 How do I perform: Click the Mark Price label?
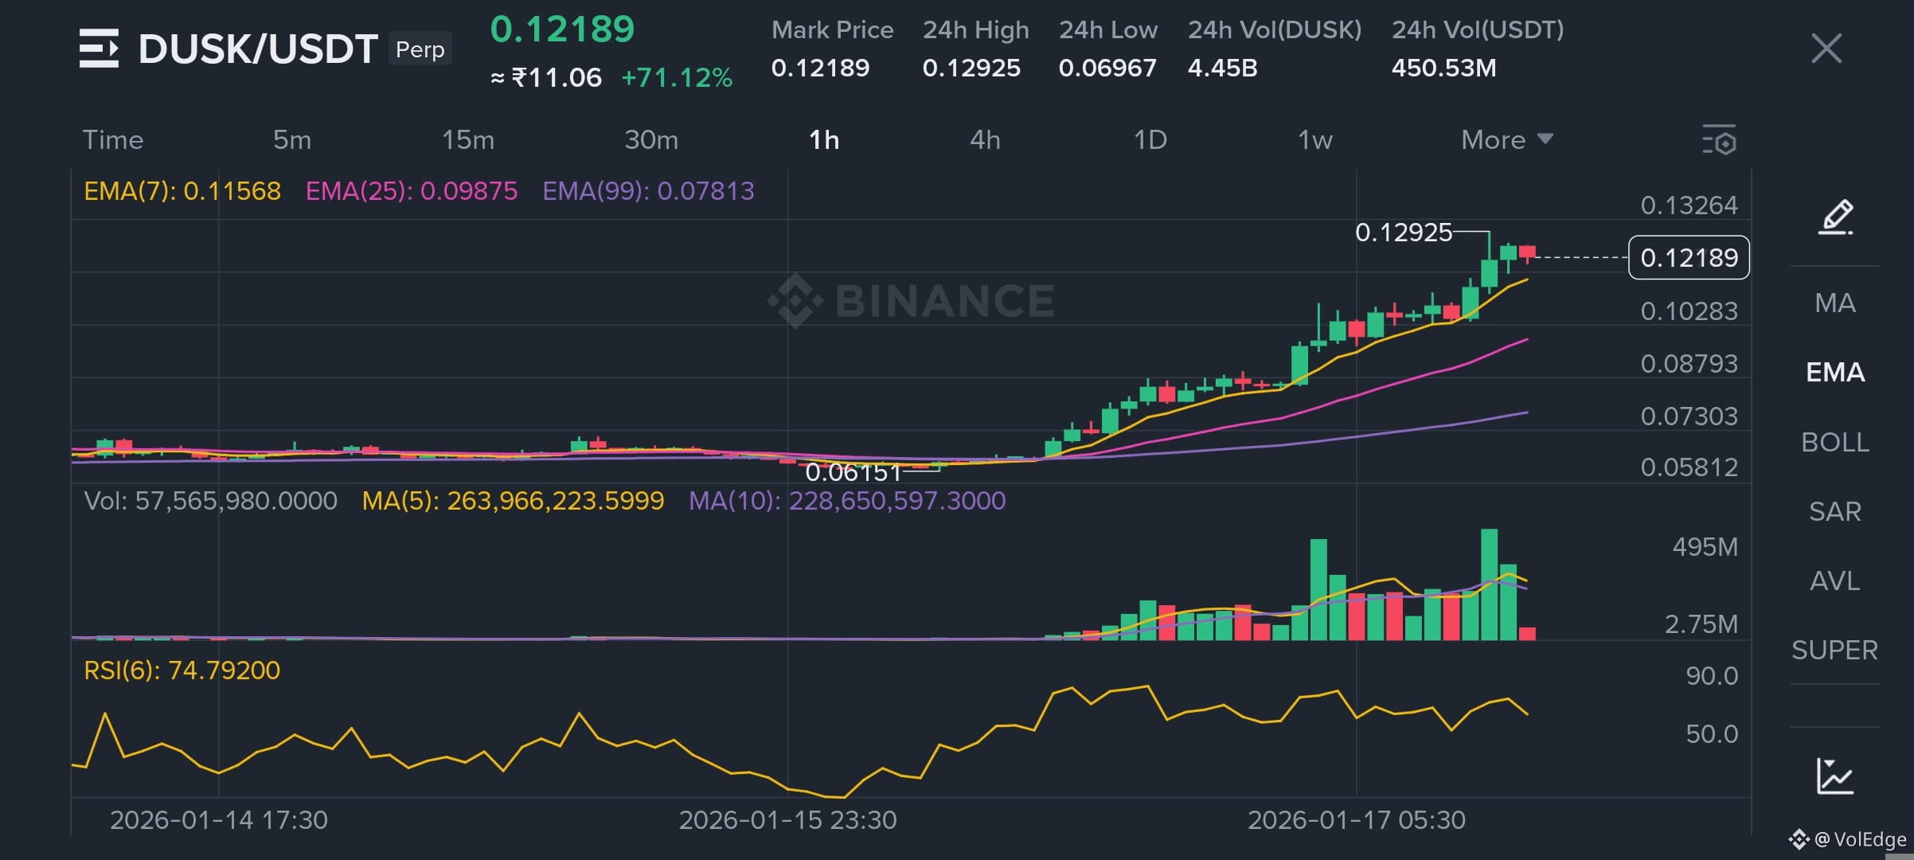(x=832, y=30)
